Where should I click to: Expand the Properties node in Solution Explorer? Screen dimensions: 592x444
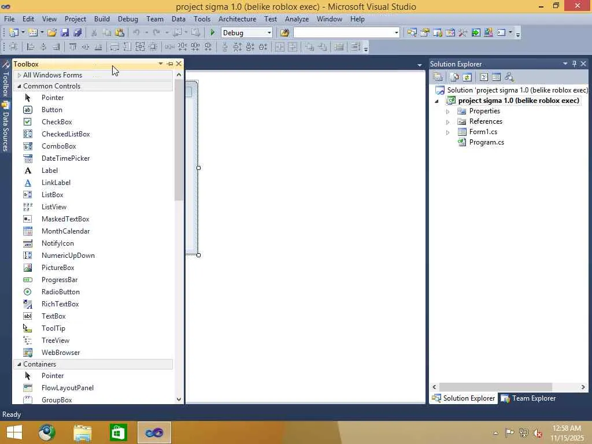coord(448,112)
